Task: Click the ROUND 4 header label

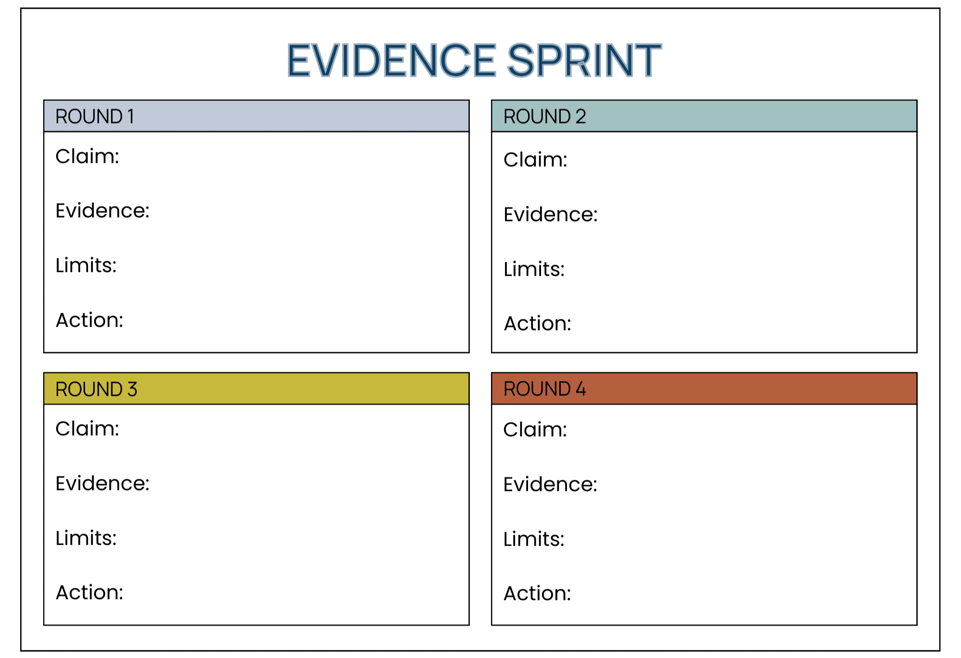Action: 544,389
